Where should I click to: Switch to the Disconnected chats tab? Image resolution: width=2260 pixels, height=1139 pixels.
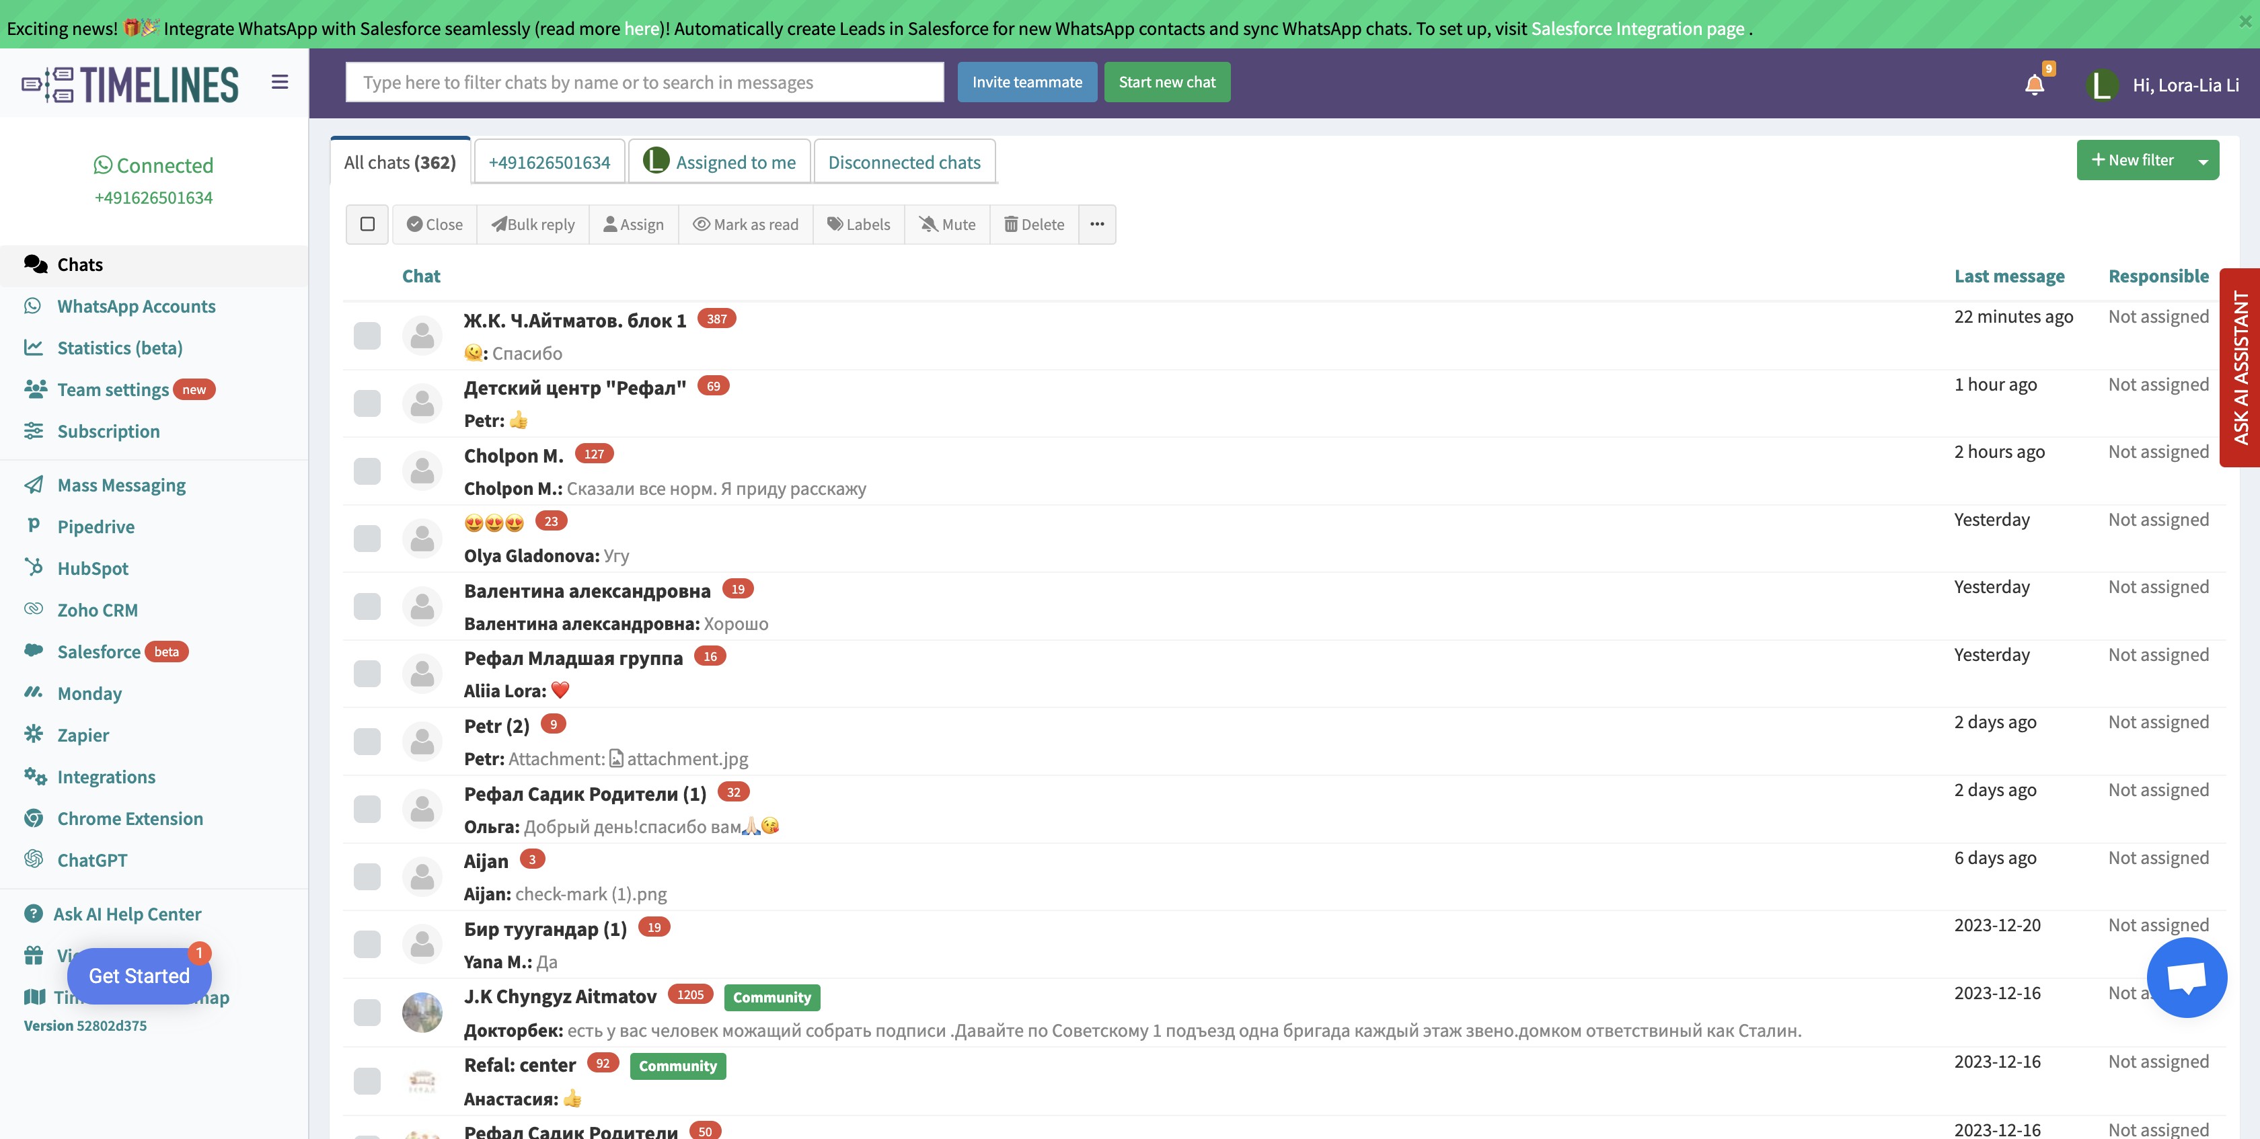click(x=903, y=162)
